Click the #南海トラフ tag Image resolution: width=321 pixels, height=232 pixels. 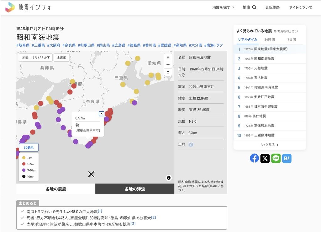[x=213, y=45]
